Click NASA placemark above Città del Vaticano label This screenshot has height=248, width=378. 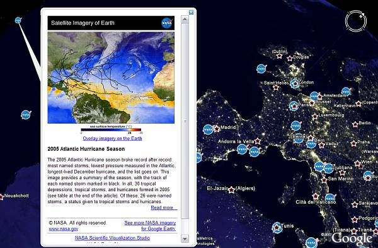[331, 198]
